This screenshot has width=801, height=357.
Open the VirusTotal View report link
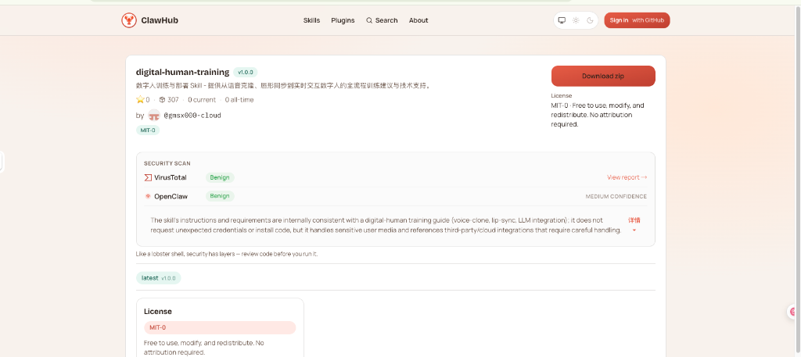[627, 177]
